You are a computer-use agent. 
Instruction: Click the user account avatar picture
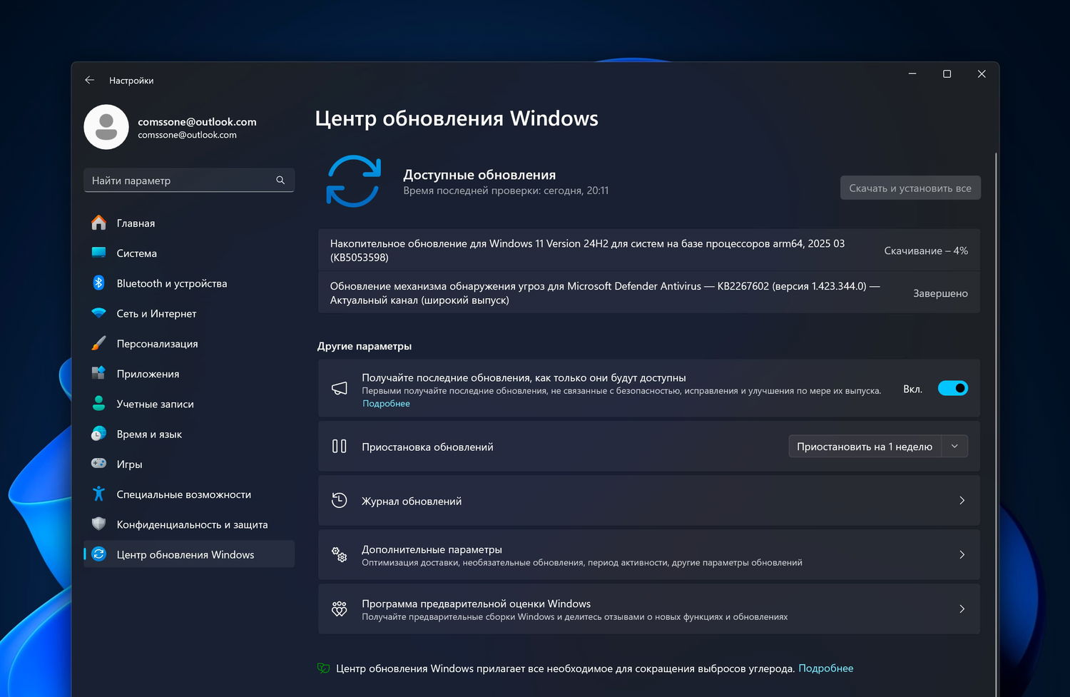pos(106,127)
